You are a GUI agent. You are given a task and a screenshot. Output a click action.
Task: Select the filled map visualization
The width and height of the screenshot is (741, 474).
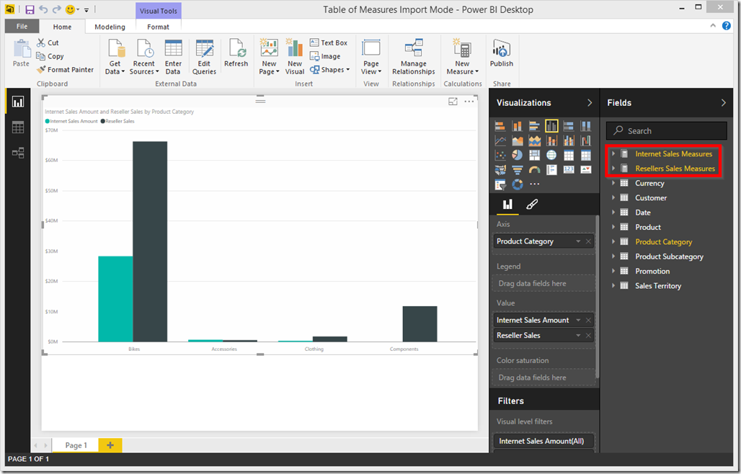pos(500,170)
